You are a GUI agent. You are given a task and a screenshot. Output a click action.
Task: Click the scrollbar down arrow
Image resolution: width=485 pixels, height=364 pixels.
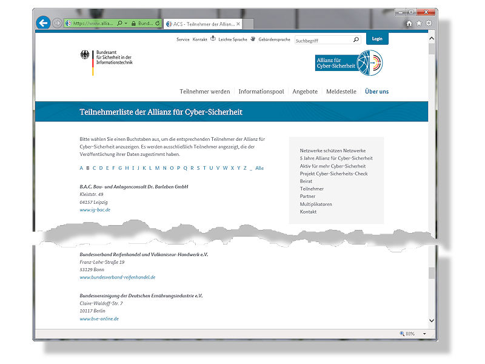coord(432,321)
